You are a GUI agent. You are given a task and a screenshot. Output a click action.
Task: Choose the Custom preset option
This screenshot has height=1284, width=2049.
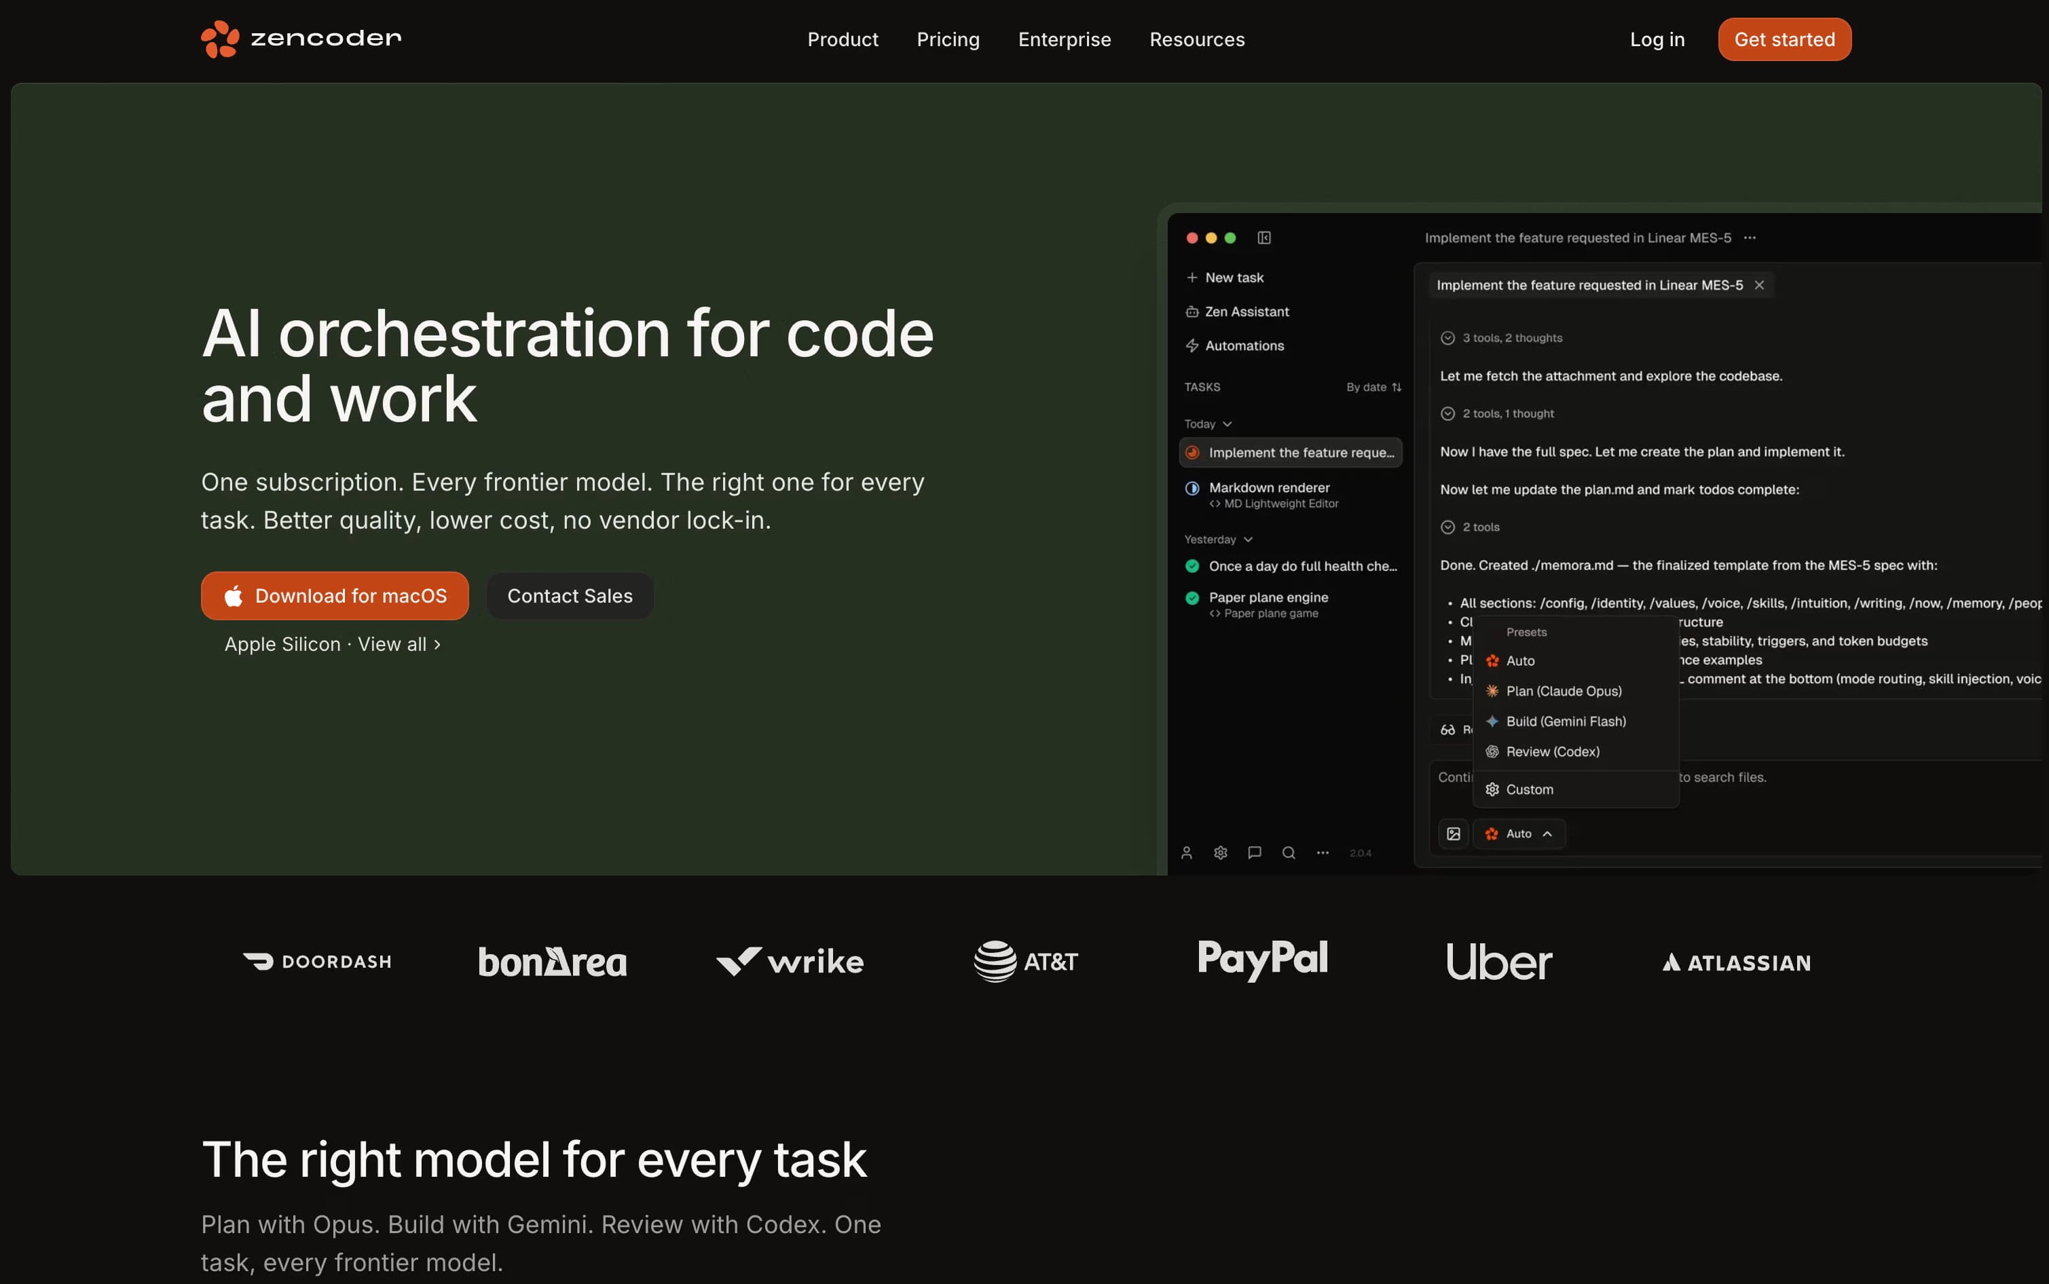coord(1576,790)
